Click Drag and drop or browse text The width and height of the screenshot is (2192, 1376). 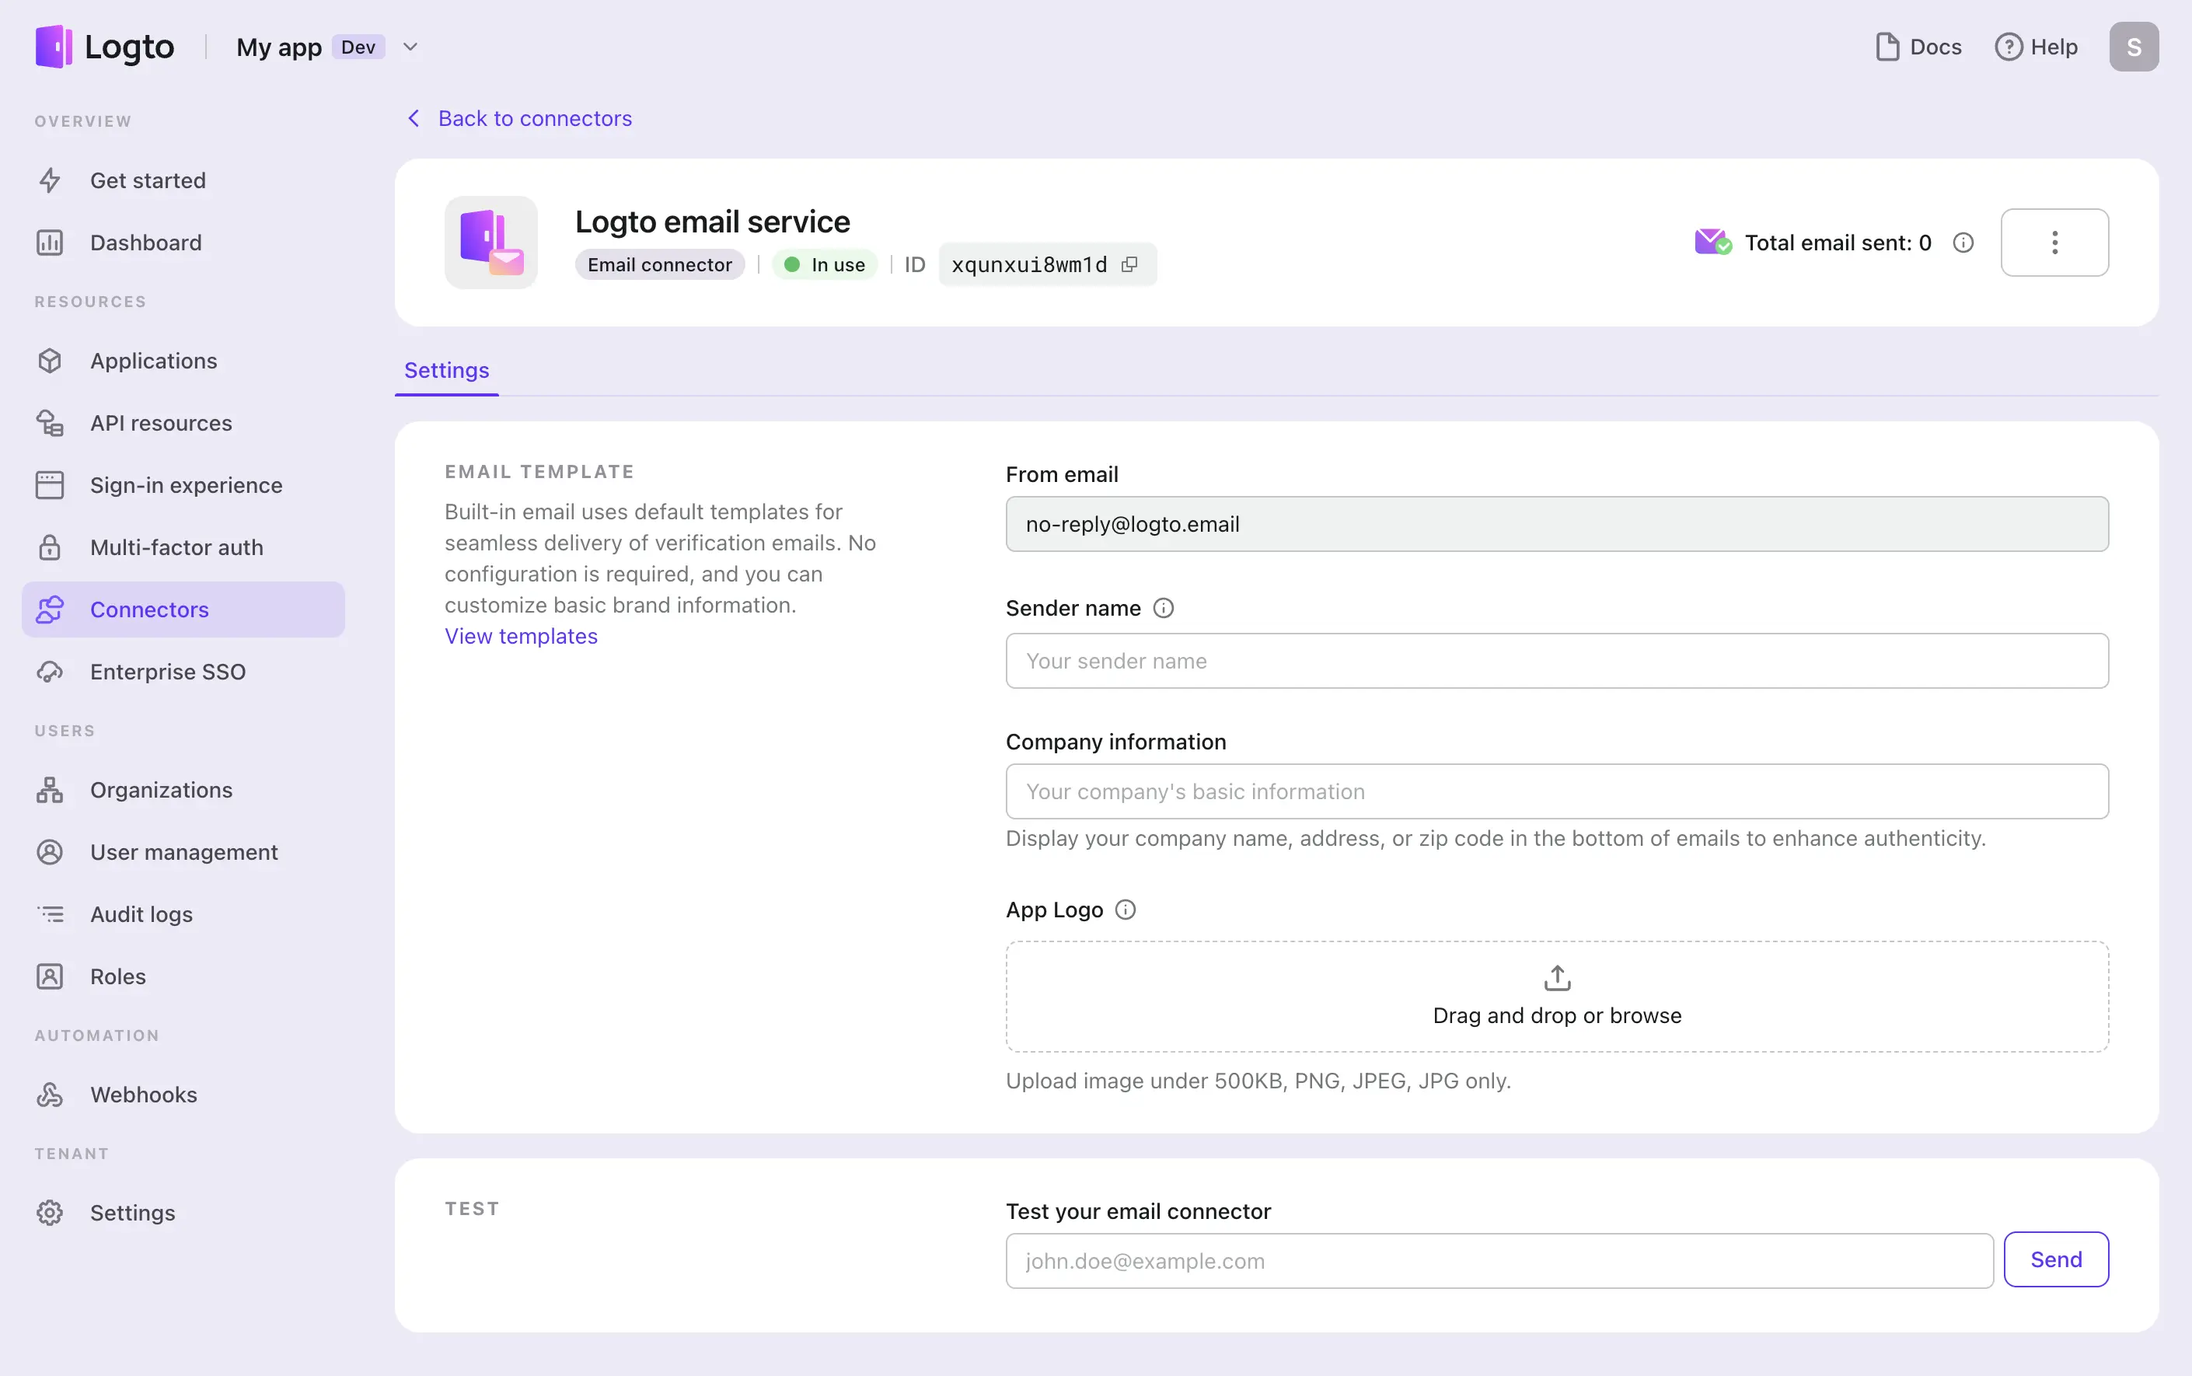(x=1557, y=1017)
